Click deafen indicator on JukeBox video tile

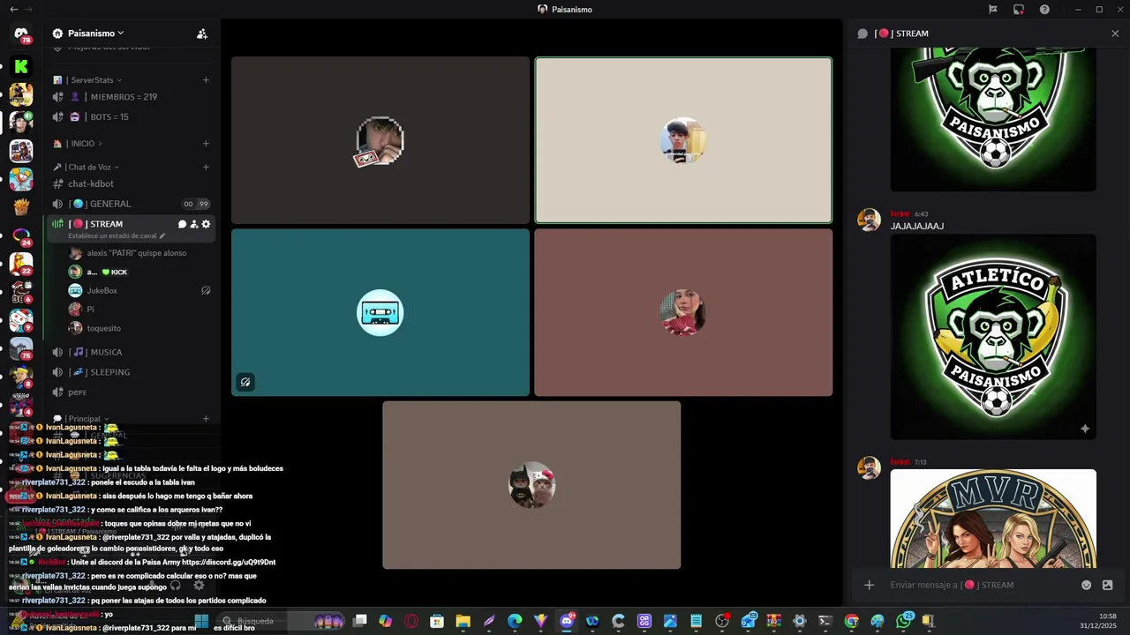click(x=245, y=382)
